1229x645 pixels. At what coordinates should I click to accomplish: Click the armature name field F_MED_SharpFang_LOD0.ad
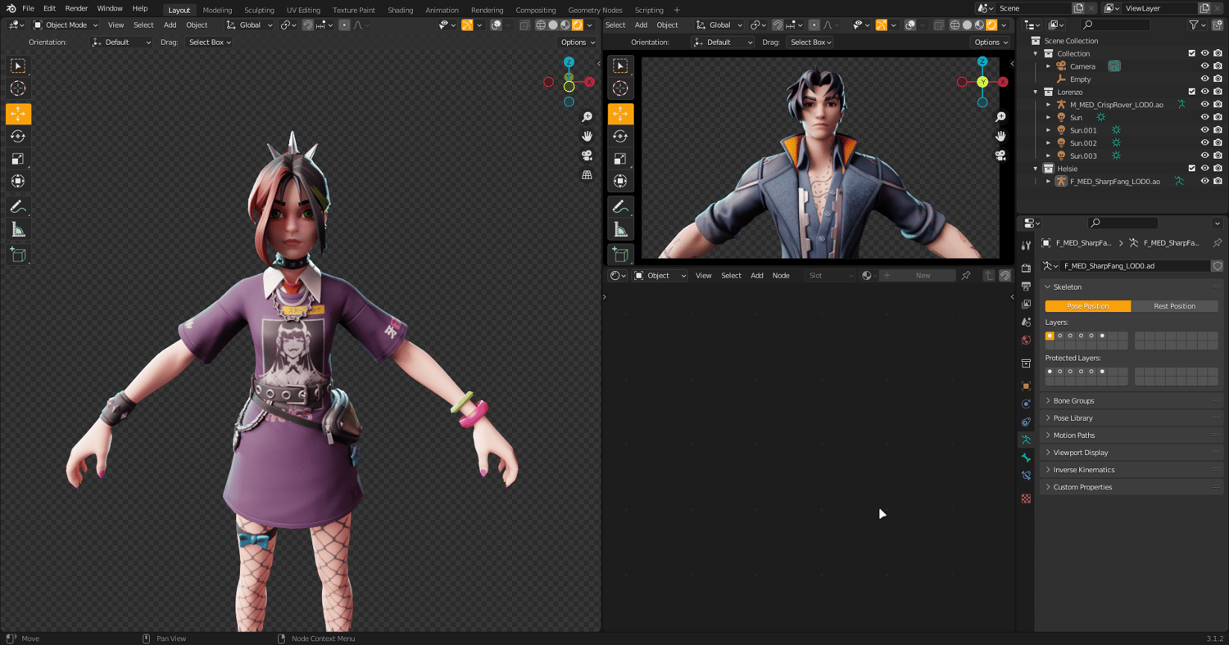pyautogui.click(x=1133, y=266)
